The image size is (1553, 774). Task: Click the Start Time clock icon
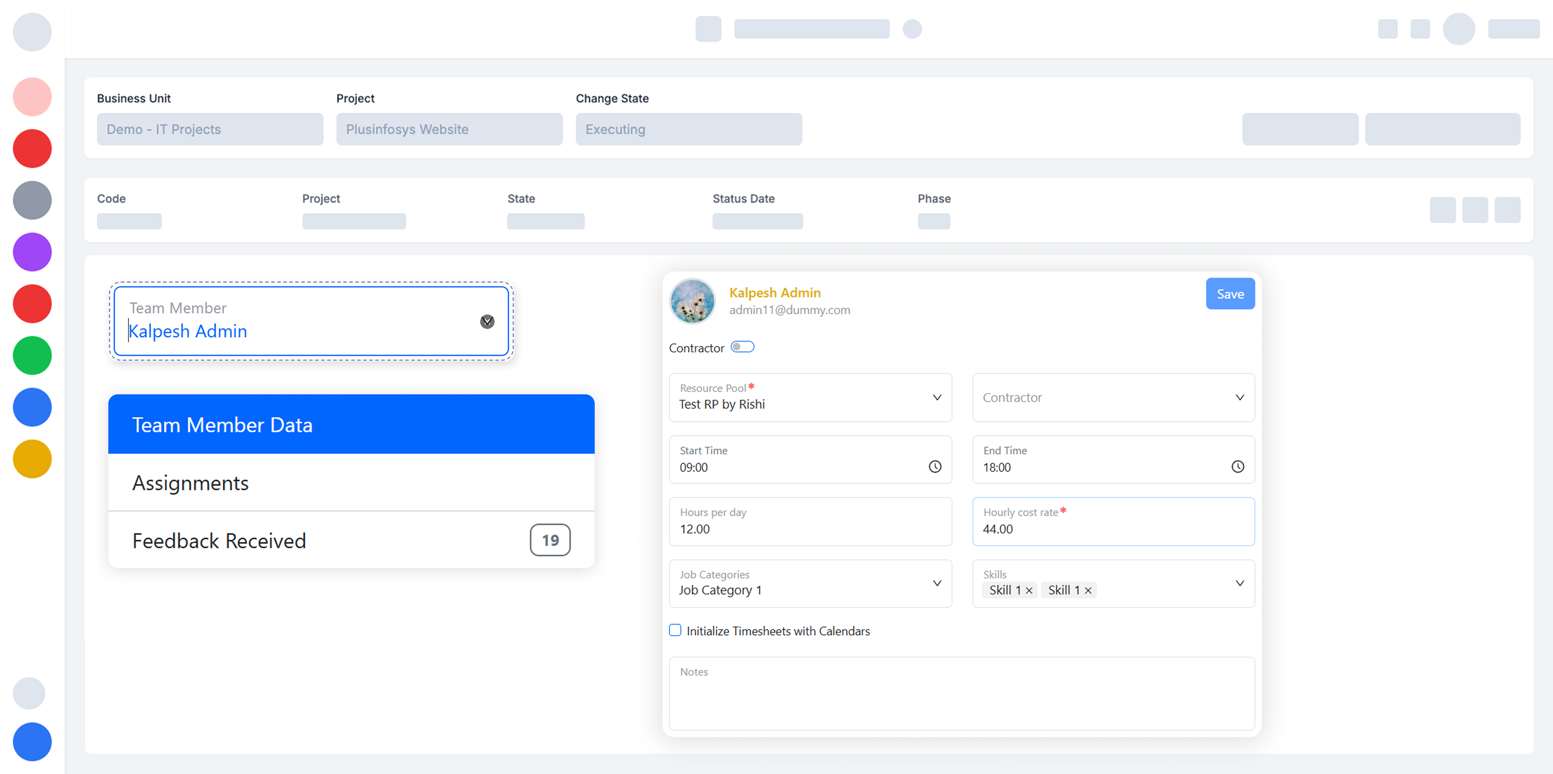pyautogui.click(x=934, y=467)
